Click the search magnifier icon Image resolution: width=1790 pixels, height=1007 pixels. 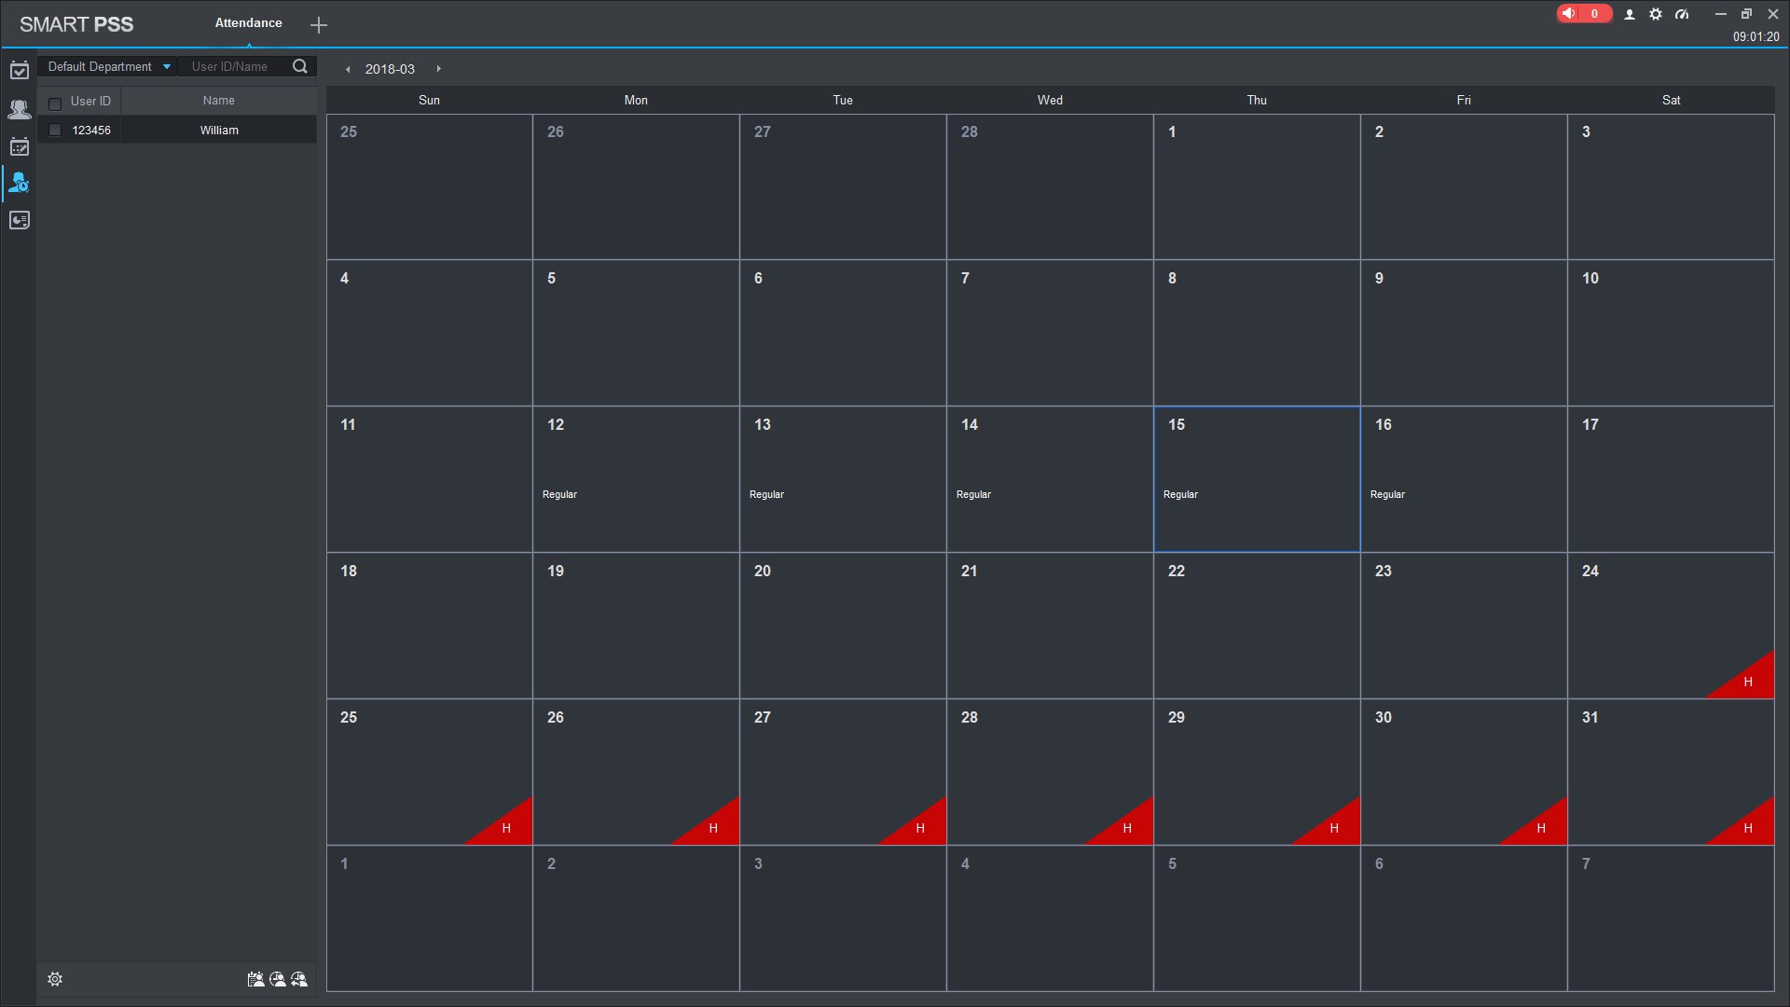pyautogui.click(x=300, y=66)
